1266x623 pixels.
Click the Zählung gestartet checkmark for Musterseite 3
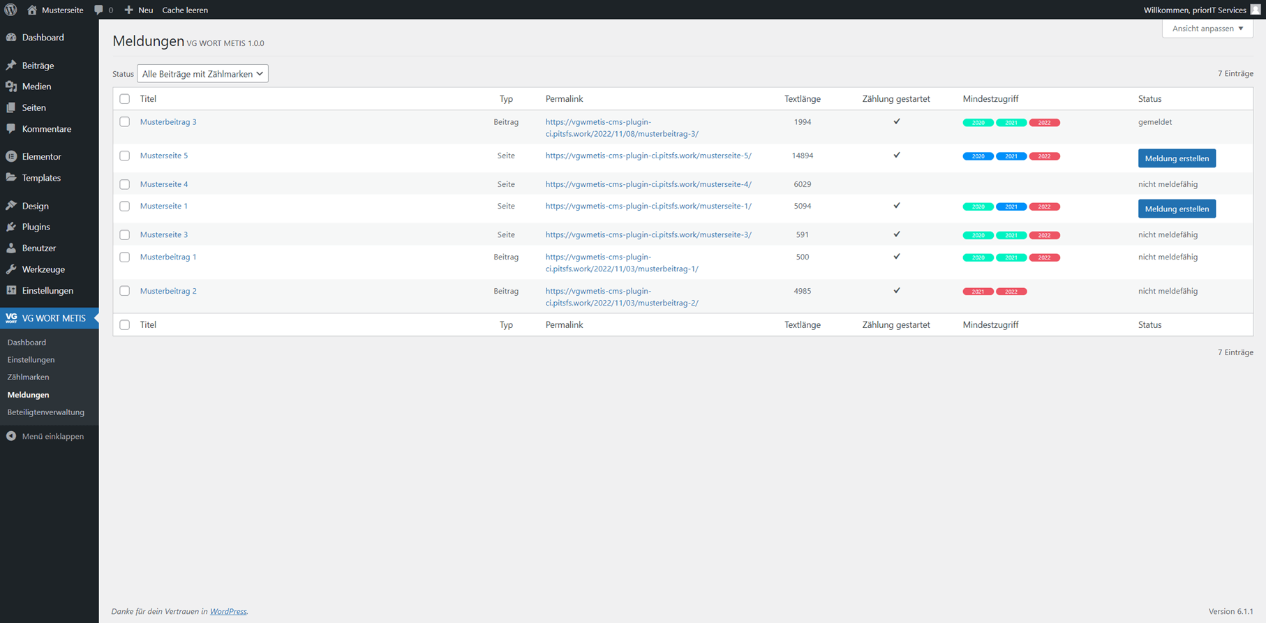click(x=897, y=234)
